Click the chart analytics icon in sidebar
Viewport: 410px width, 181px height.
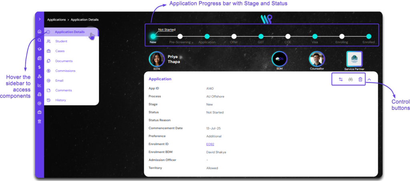tap(39, 85)
